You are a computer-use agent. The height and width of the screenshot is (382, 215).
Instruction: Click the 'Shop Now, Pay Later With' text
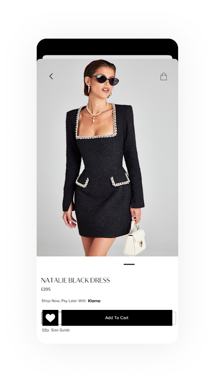[x=64, y=301]
